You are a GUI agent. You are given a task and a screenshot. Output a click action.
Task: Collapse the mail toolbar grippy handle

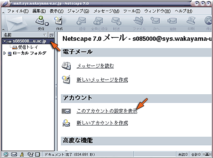coord(3,23)
